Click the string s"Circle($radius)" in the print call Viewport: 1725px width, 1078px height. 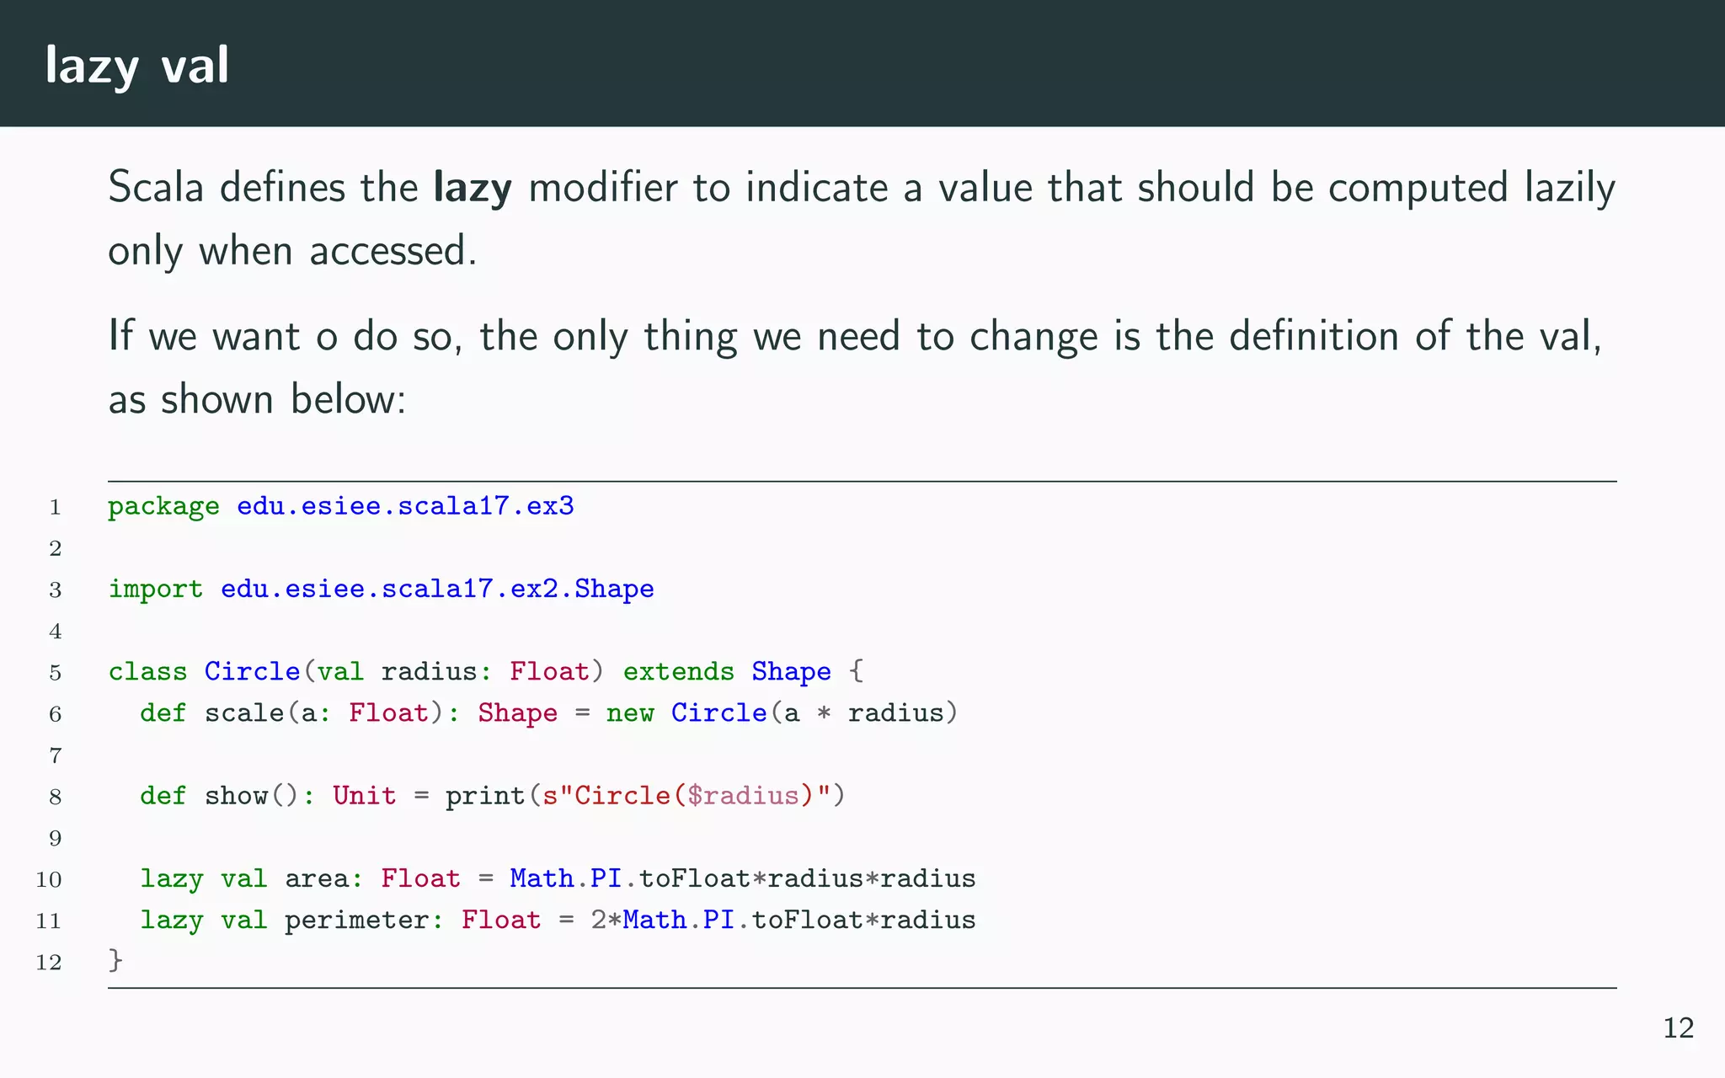pos(686,796)
